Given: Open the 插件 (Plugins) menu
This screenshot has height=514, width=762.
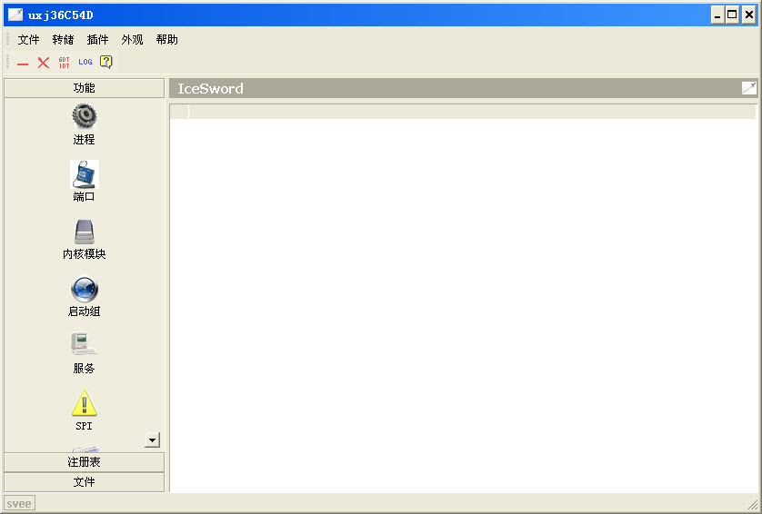Looking at the screenshot, I should point(97,40).
